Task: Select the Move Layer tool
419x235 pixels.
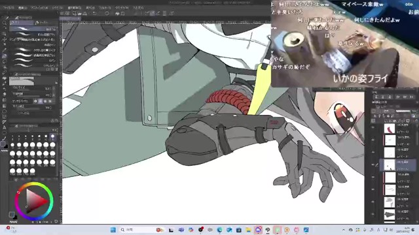Action: tap(5, 39)
